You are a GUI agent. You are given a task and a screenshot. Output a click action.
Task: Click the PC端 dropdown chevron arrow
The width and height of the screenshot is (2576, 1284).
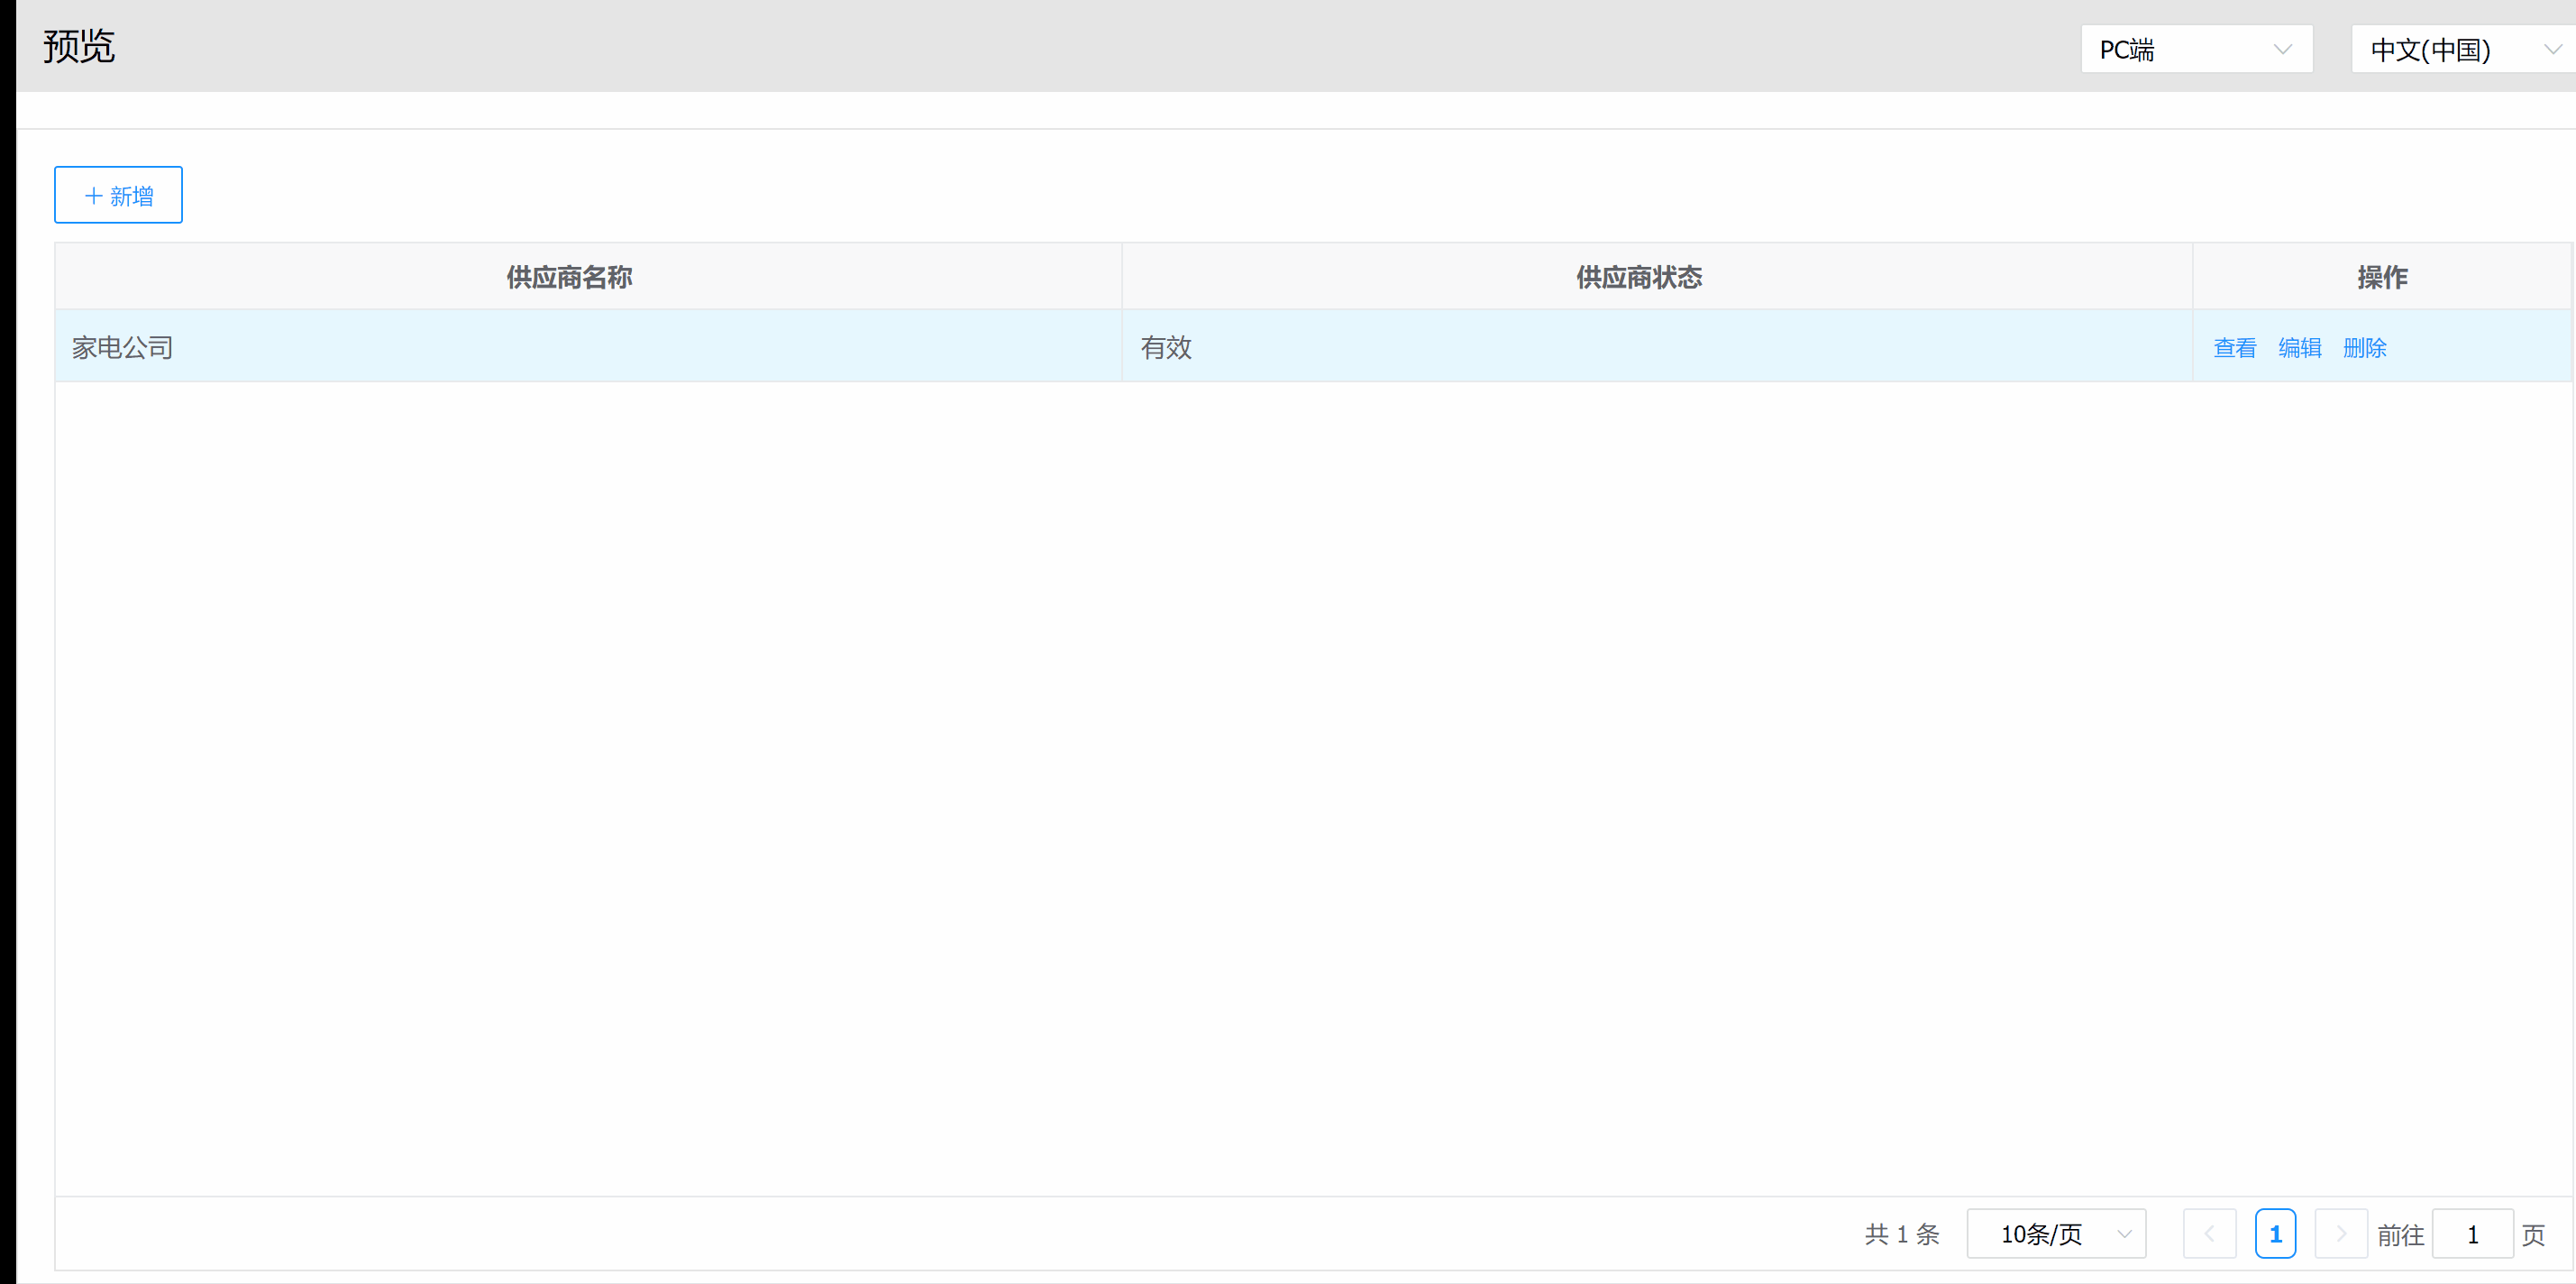coord(2282,49)
